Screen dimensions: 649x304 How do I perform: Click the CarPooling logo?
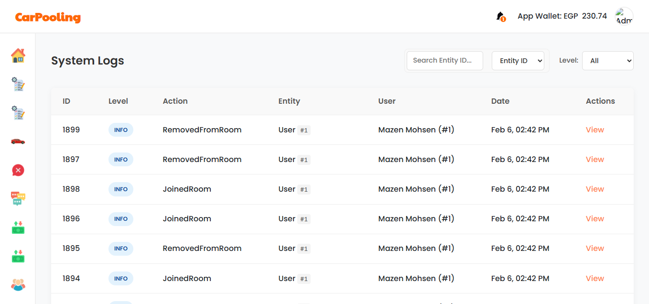48,17
